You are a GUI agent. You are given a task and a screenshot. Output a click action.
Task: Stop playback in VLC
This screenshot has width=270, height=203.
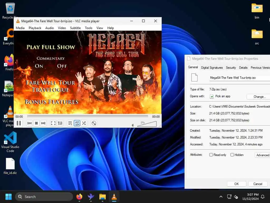point(36,123)
